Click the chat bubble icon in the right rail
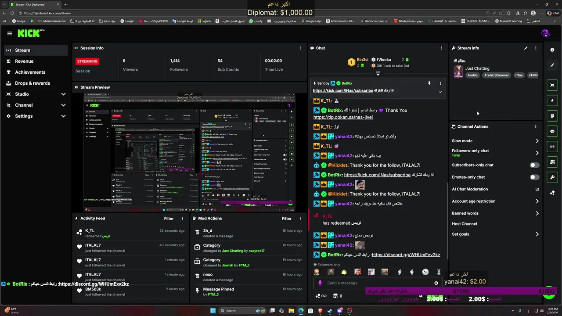The width and height of the screenshot is (562, 316). 552,131
